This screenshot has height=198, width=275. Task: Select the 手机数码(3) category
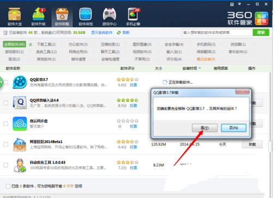(x=206, y=44)
